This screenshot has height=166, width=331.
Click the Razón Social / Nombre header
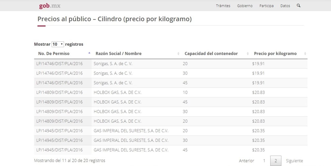tap(118, 54)
